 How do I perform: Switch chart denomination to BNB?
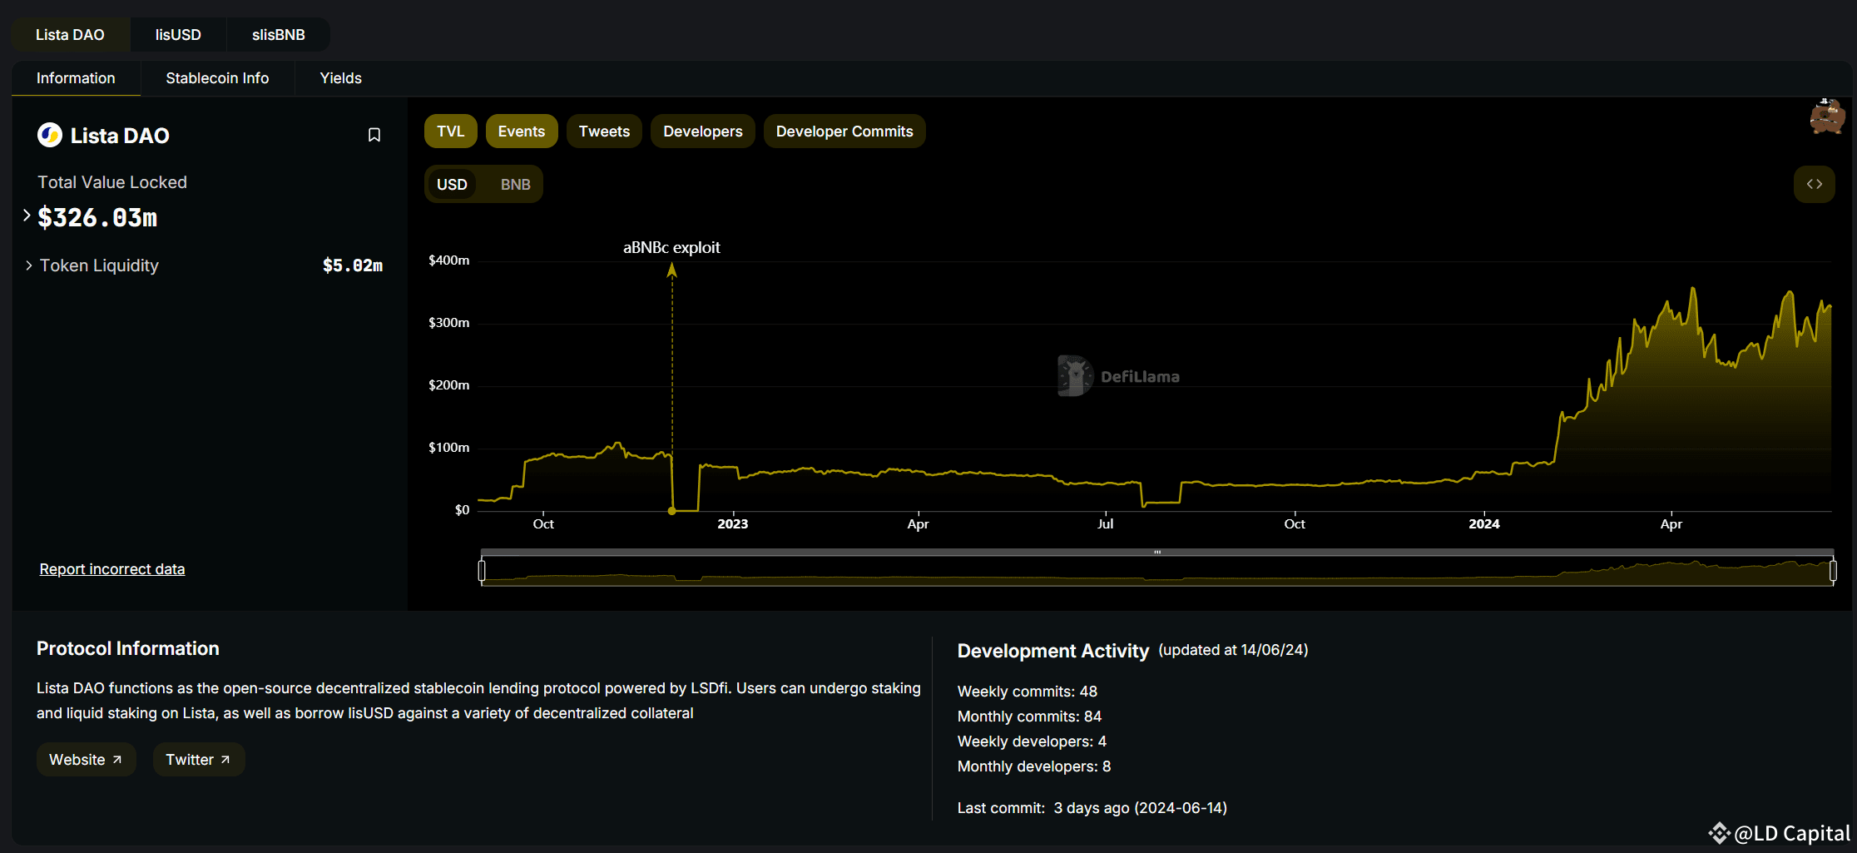[x=515, y=185]
